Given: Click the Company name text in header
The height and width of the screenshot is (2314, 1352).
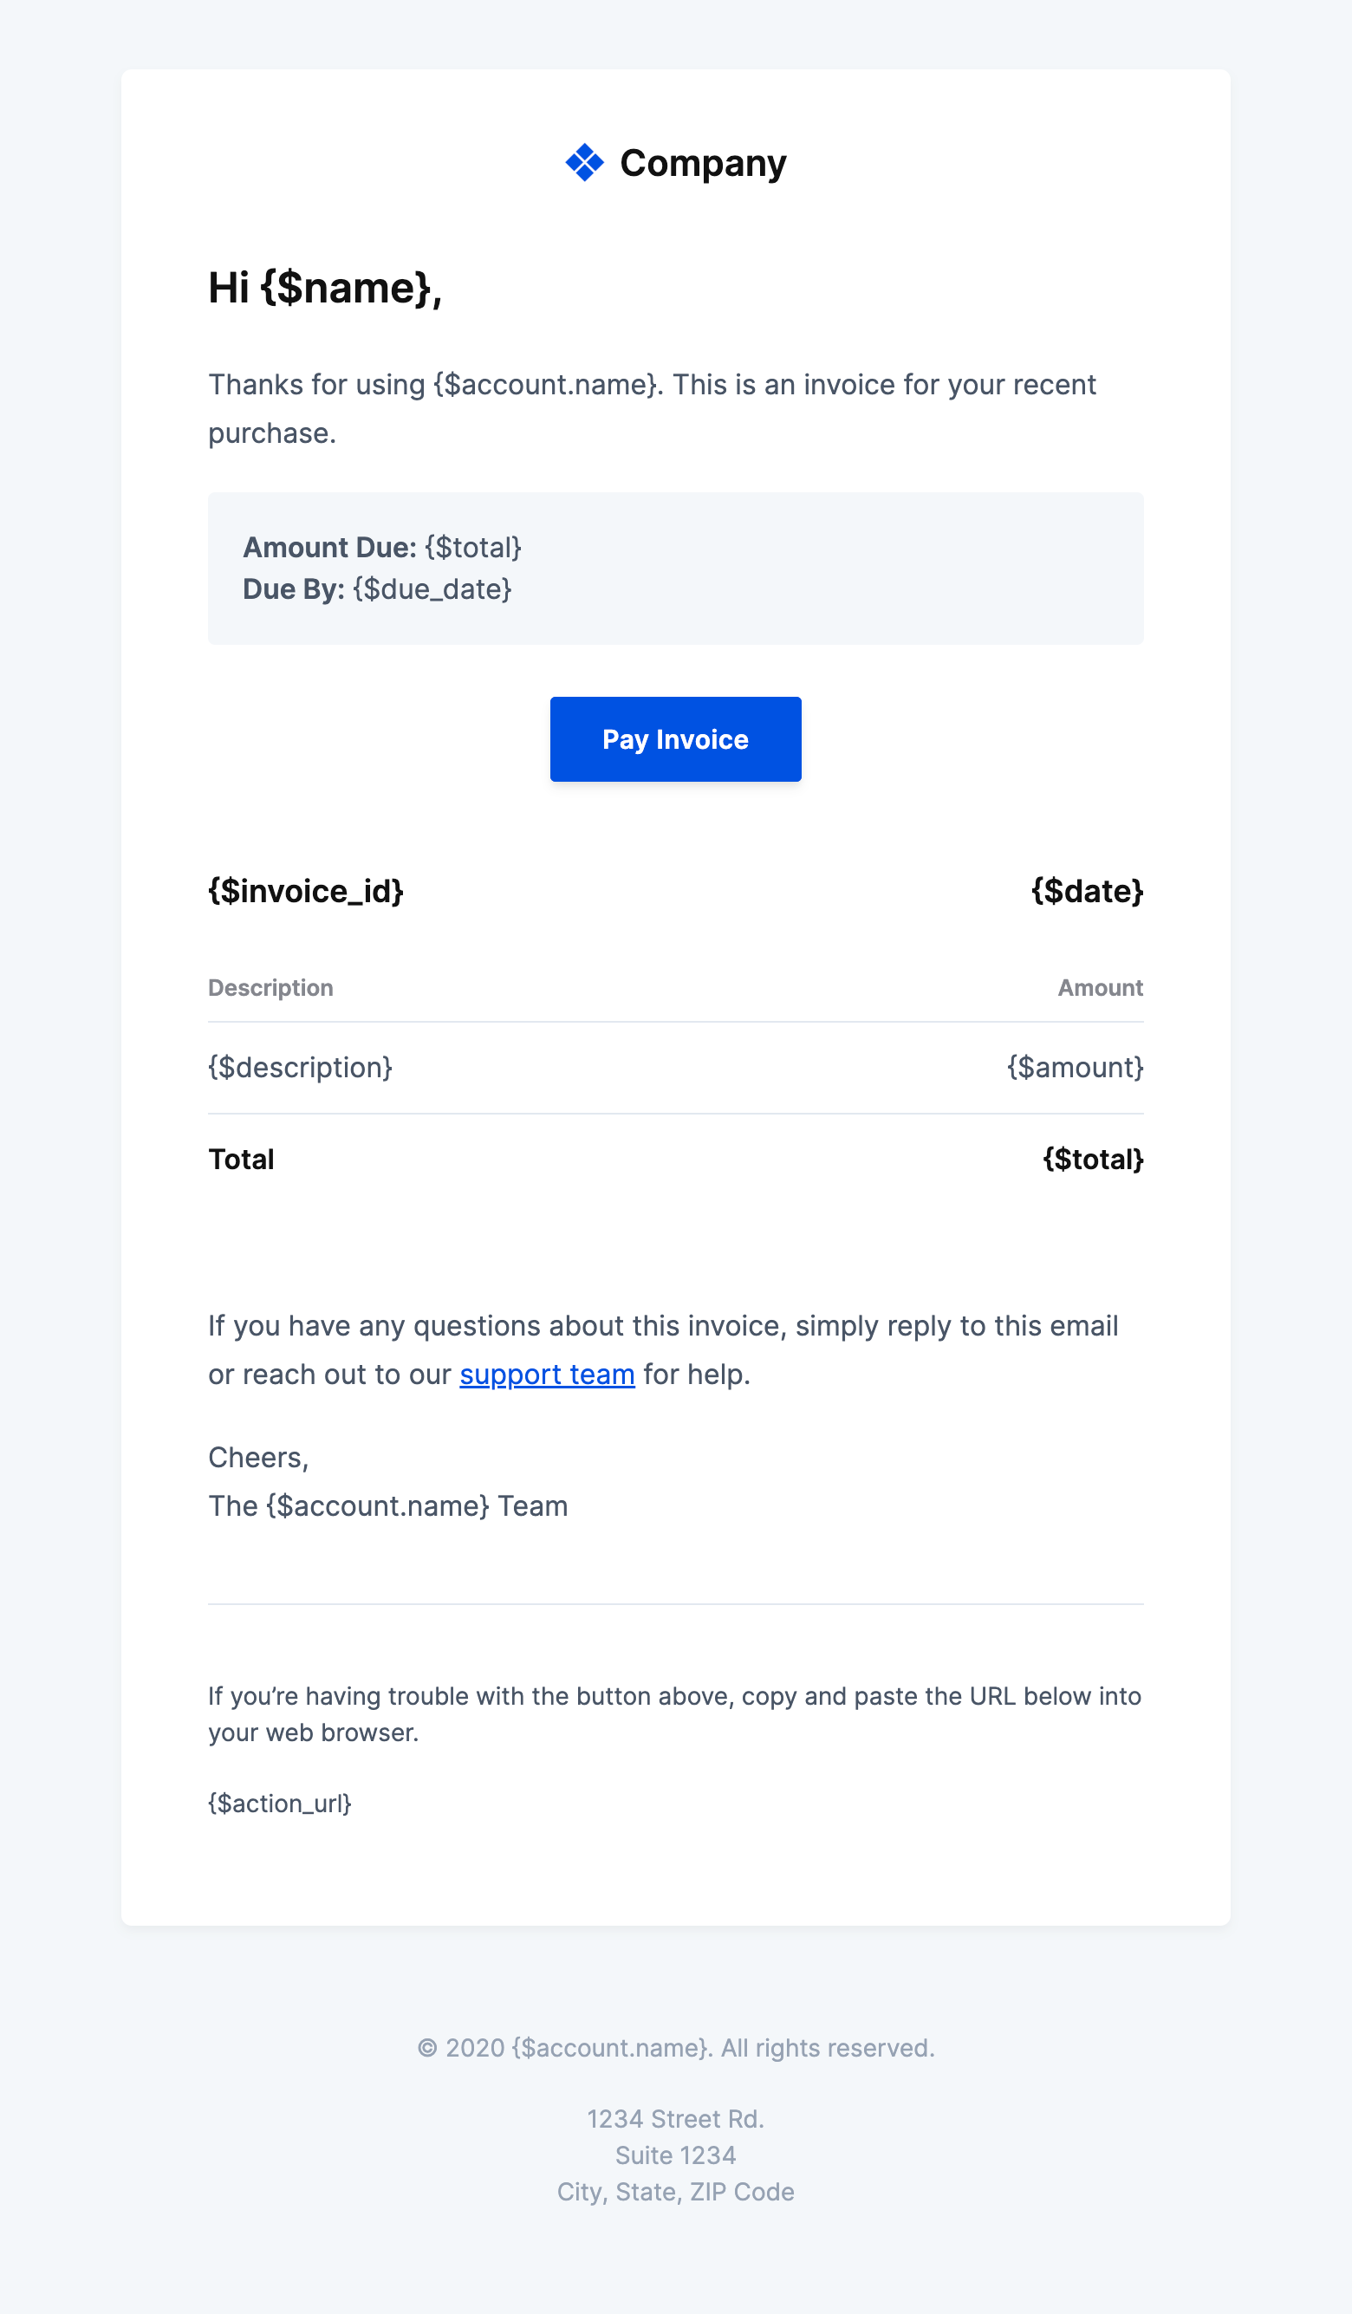Looking at the screenshot, I should (x=703, y=164).
